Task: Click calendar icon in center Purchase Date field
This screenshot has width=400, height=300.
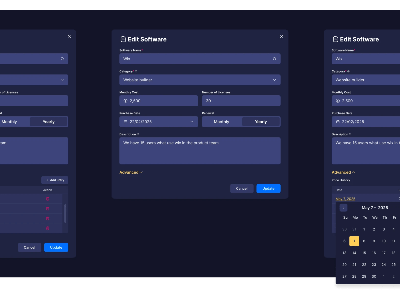Action: point(125,122)
